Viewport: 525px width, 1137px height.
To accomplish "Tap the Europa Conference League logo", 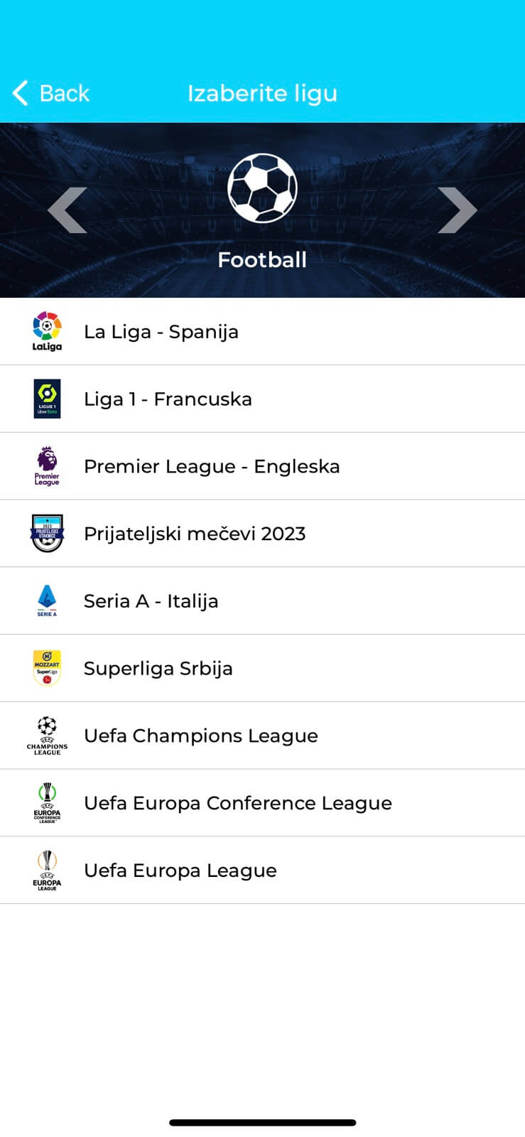I will [x=47, y=803].
